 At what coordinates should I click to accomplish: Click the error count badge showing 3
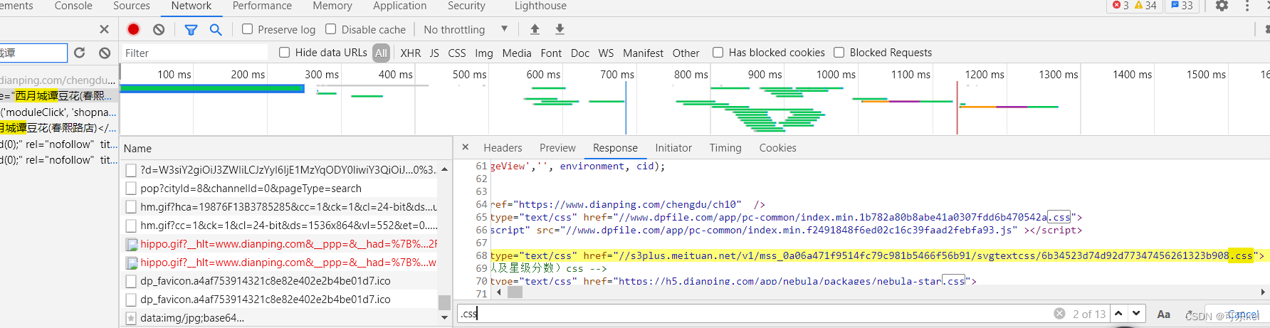coord(1121,6)
